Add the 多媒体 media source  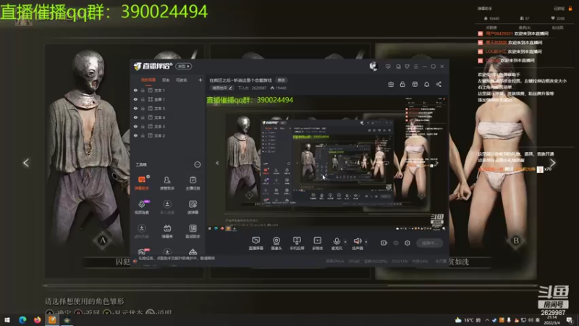(x=317, y=243)
